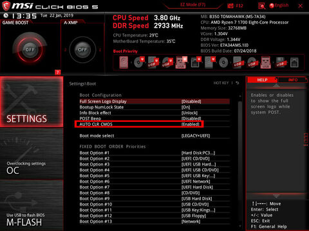This screenshot has height=231, width=309.
Task: Click the legacy USB CD/DVD boot icon
Action: point(252,63)
